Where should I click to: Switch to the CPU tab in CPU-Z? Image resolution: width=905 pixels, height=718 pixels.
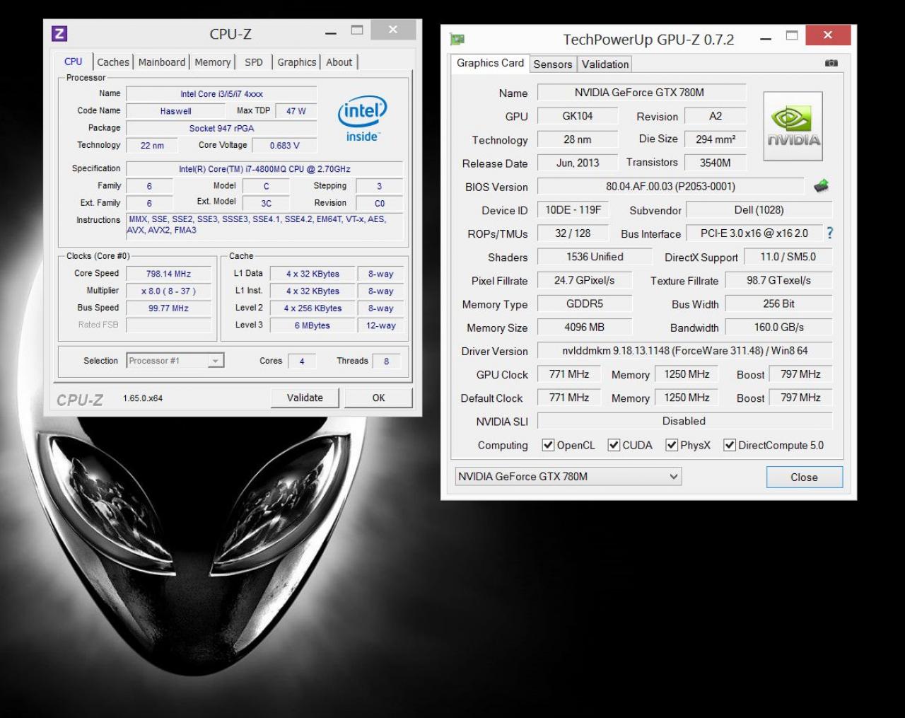[74, 62]
